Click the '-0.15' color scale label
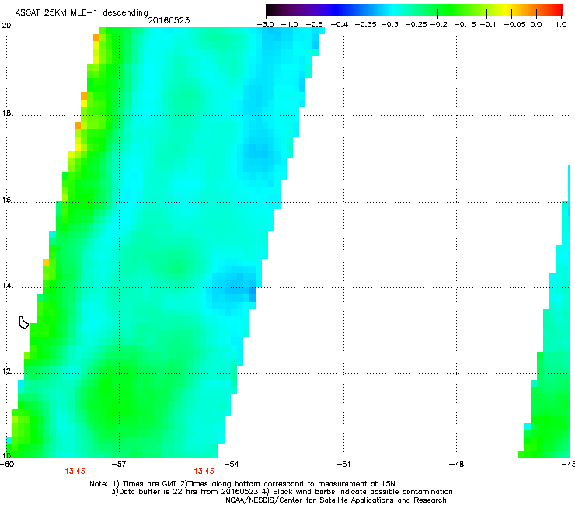Screen dimensions: 575x505 coord(465,25)
